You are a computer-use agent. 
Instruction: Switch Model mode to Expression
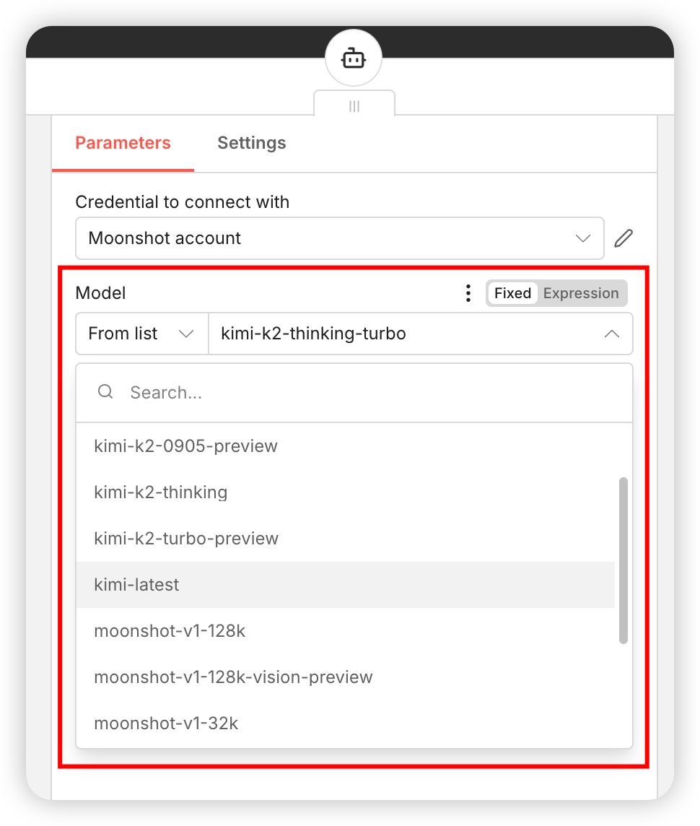581,293
